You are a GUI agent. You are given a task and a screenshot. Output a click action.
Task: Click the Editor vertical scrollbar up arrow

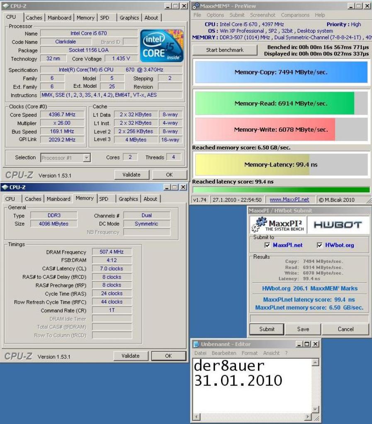tap(315, 362)
